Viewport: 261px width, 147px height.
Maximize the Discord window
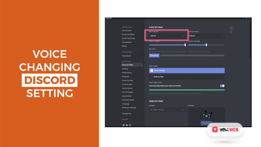246,18
